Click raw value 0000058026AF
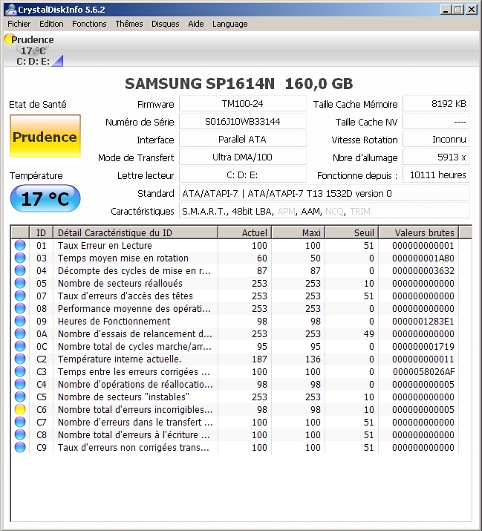This screenshot has height=531, width=482. 424,372
